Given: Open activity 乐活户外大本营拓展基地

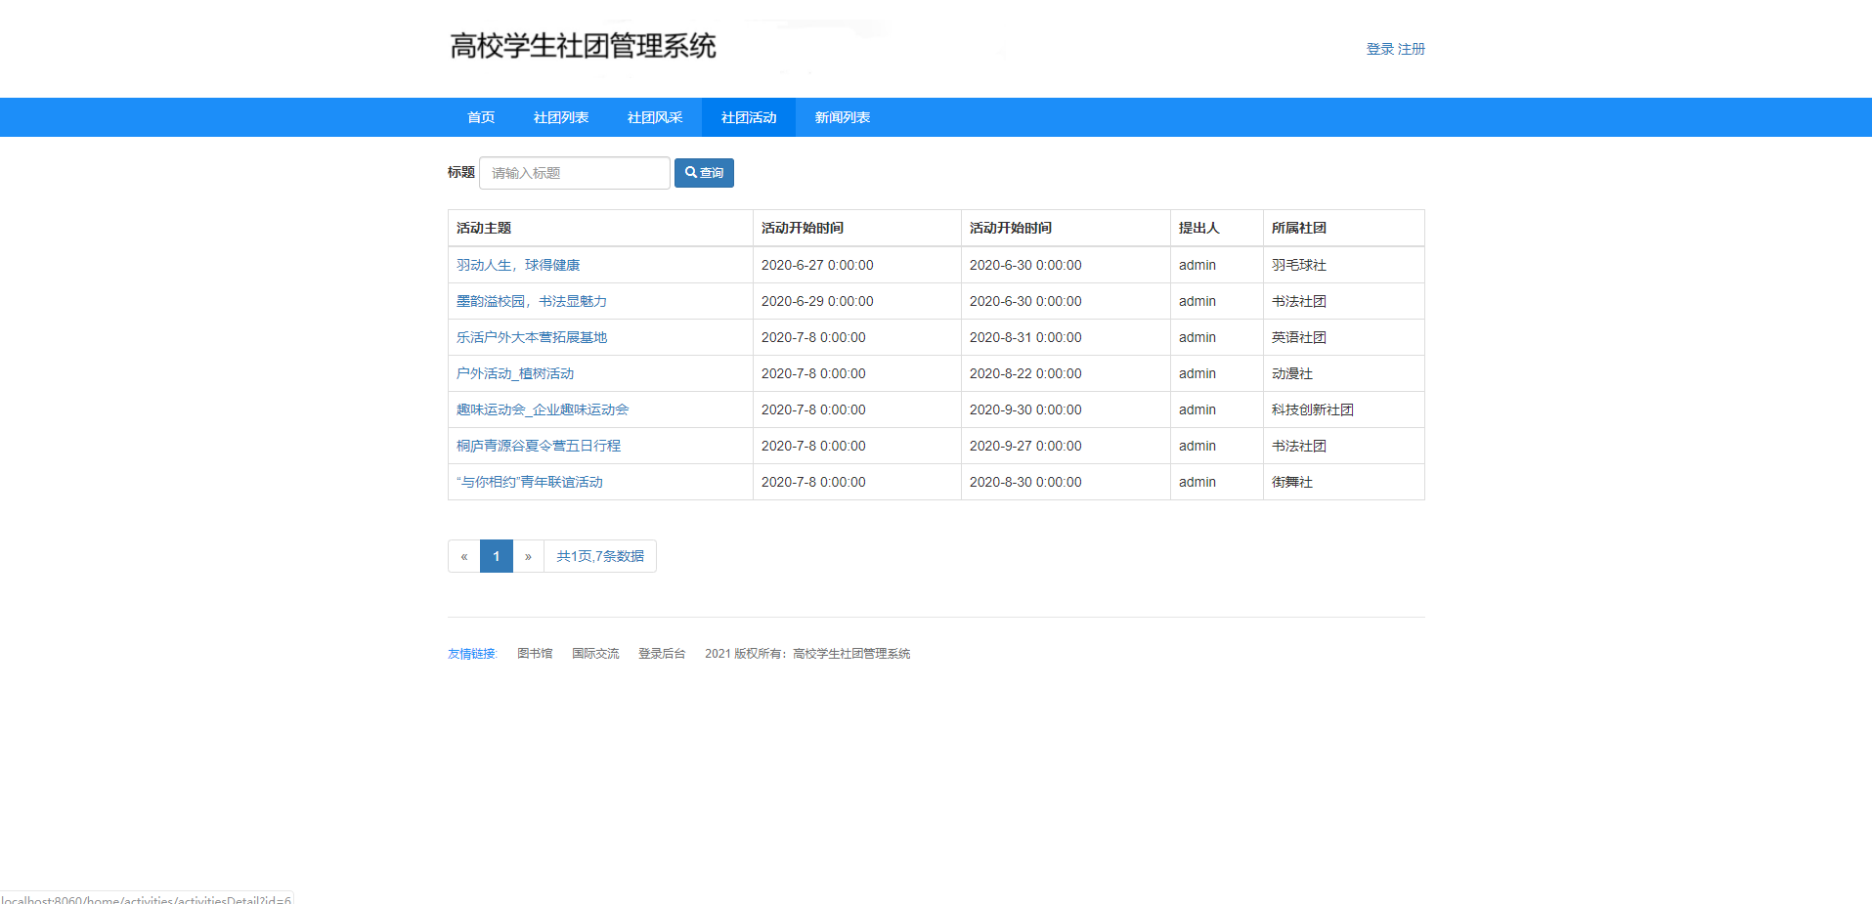Looking at the screenshot, I should (531, 336).
